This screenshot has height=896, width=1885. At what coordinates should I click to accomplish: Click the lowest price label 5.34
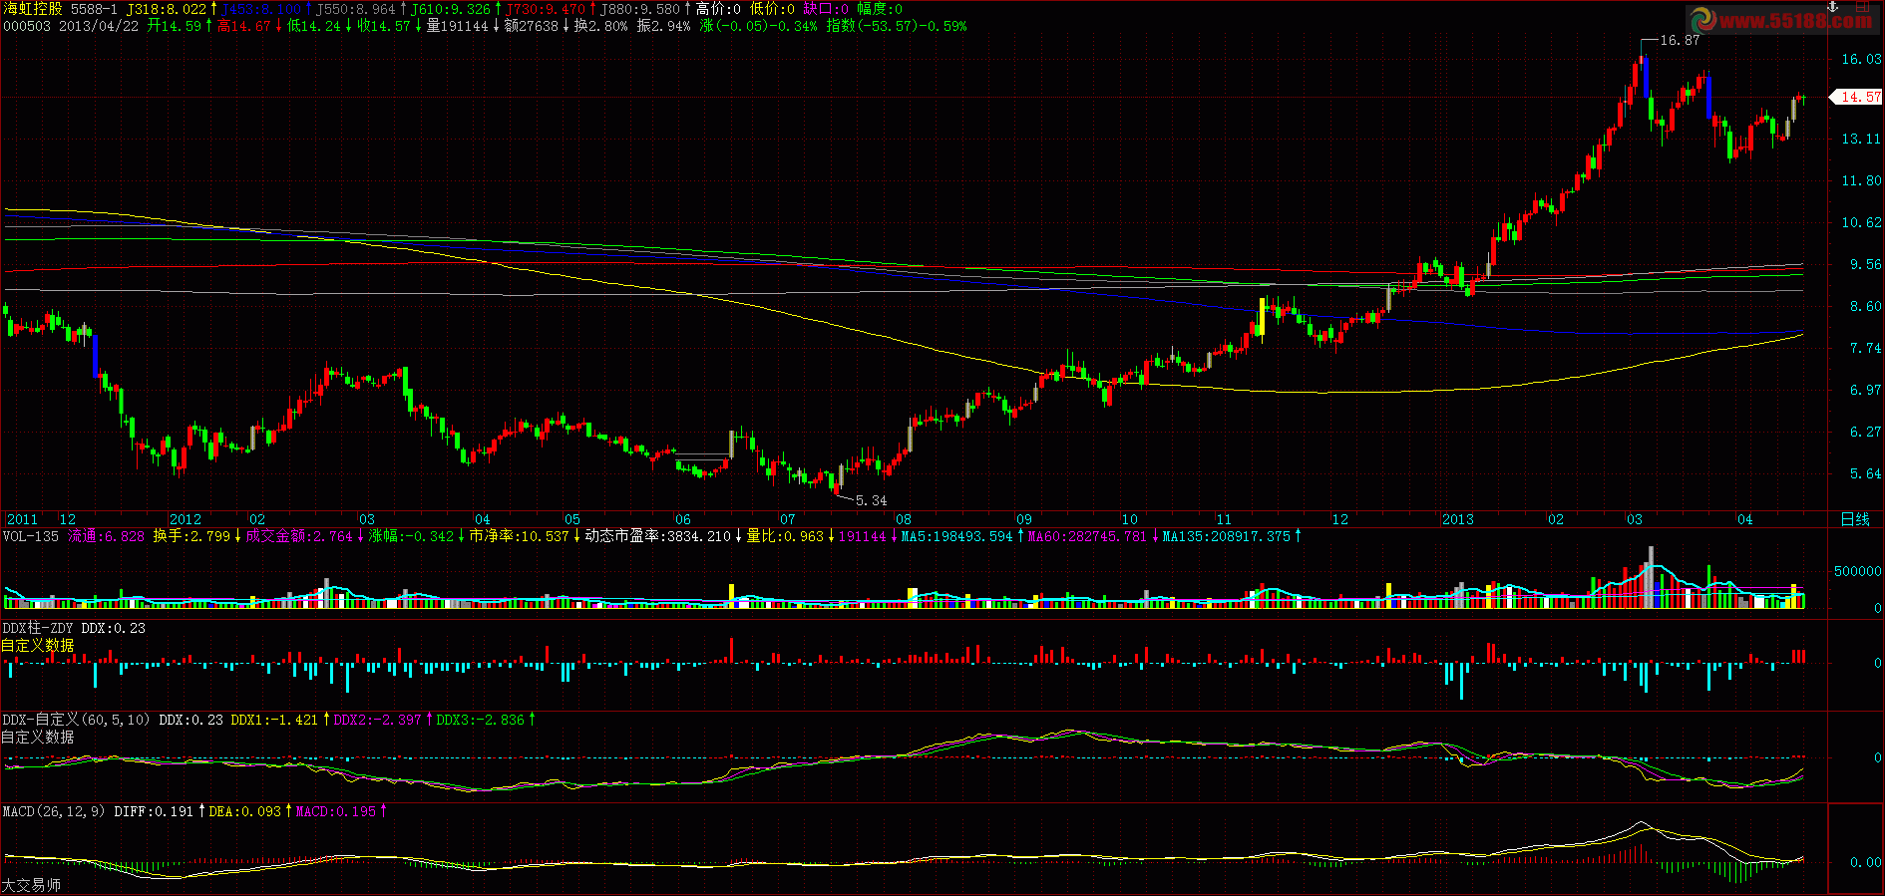pos(872,500)
